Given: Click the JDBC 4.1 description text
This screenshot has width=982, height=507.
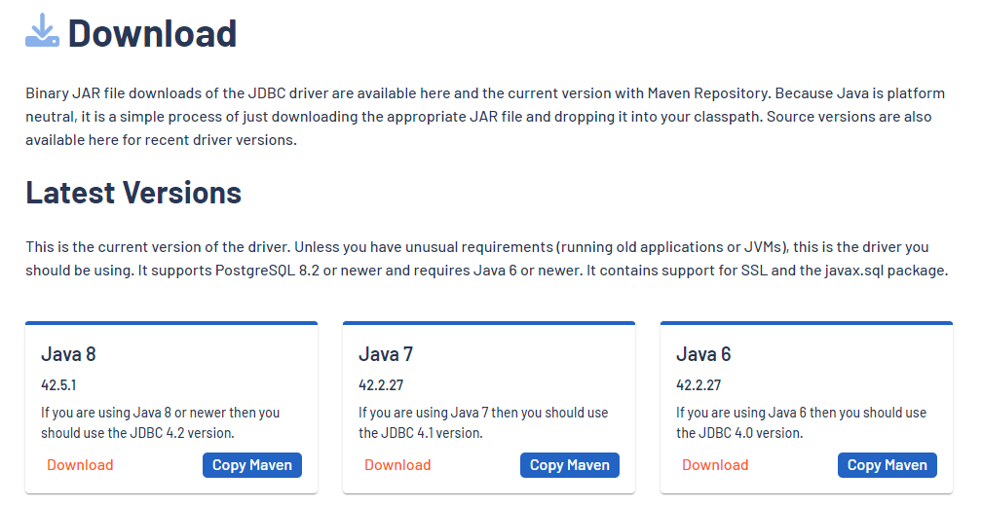Looking at the screenshot, I should point(482,423).
